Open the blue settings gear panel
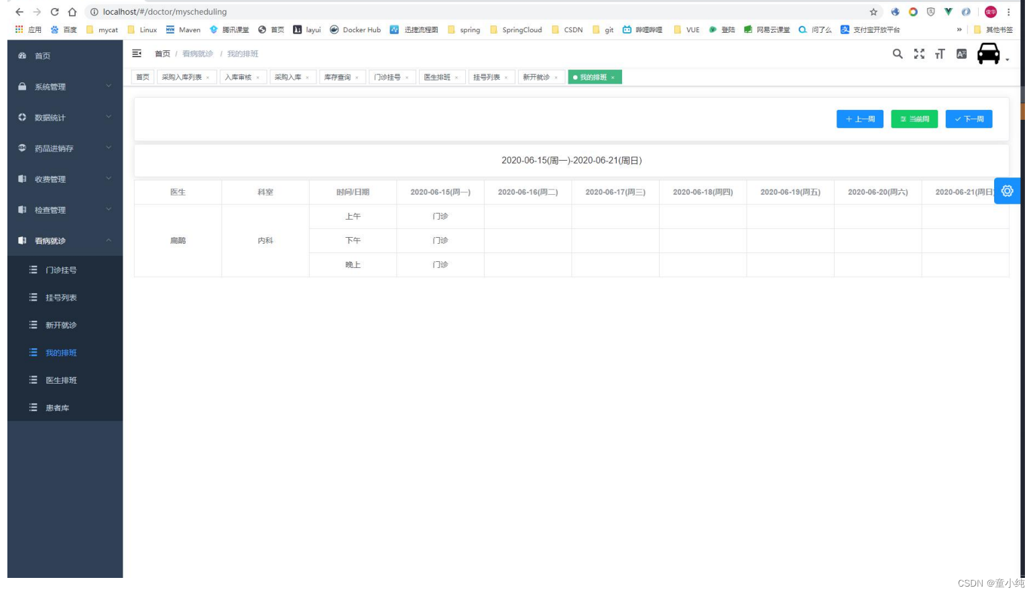 pos(1007,191)
